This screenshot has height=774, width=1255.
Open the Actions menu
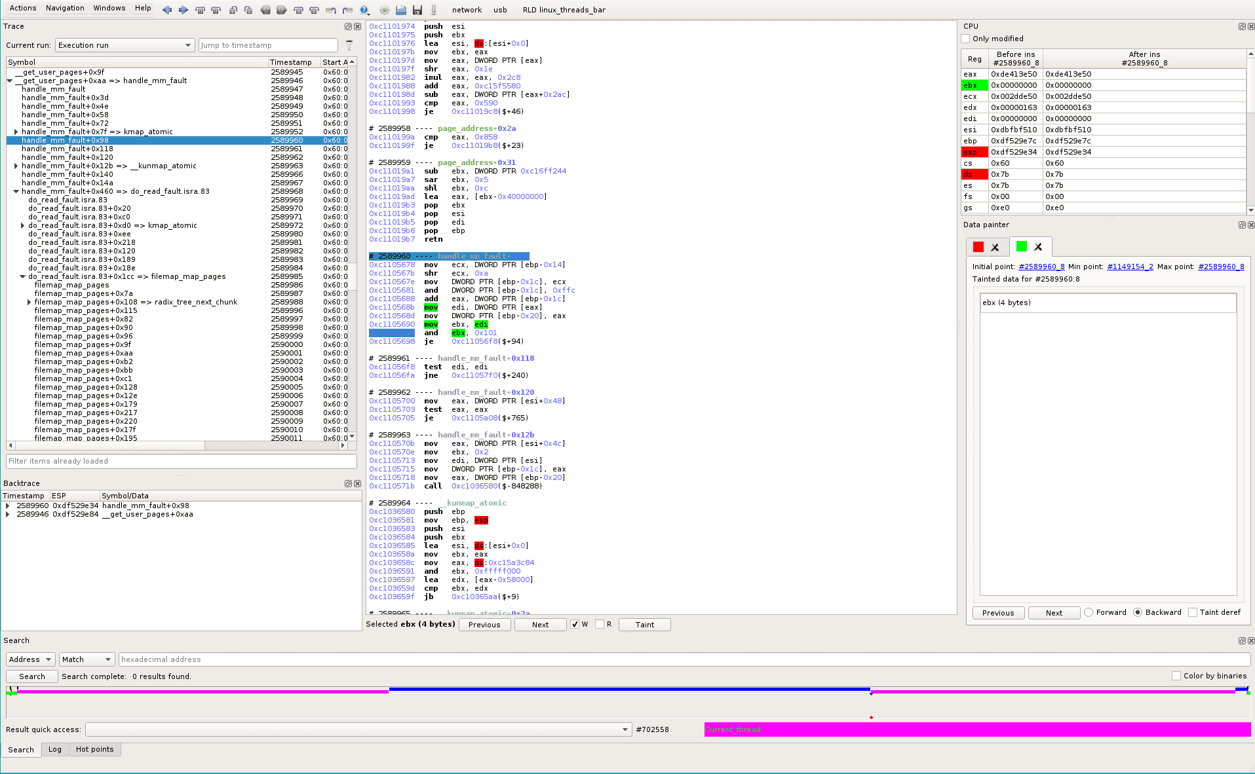[22, 8]
